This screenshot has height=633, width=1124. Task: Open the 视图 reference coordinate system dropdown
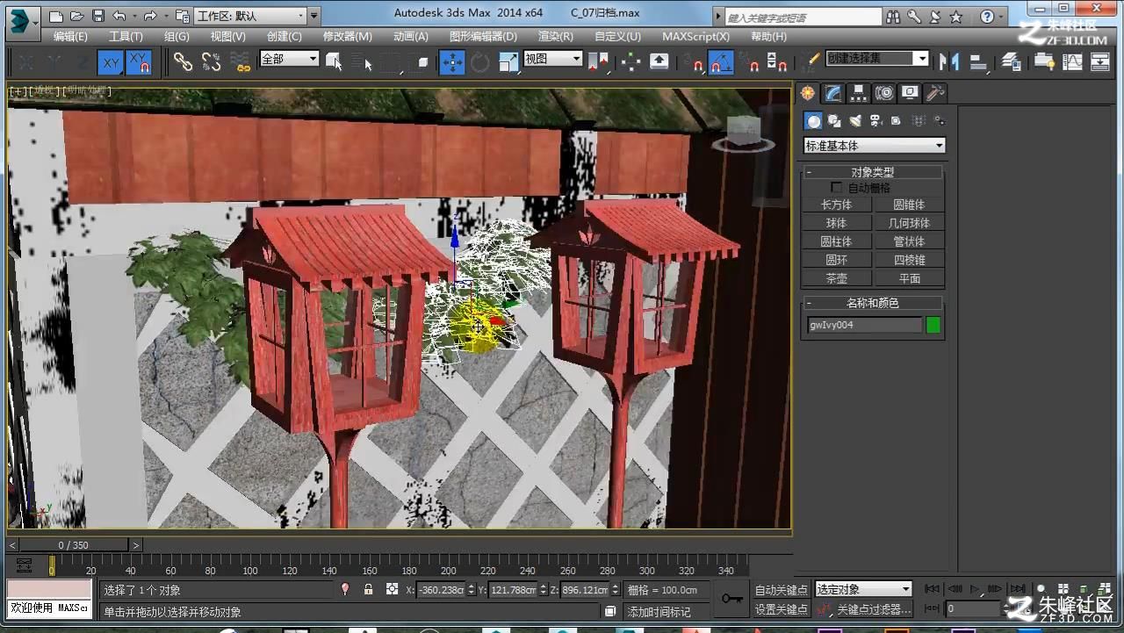[553, 59]
